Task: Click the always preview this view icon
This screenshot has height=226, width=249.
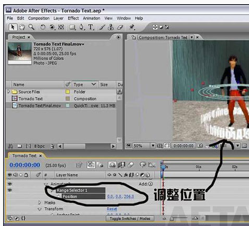Action: point(128,145)
